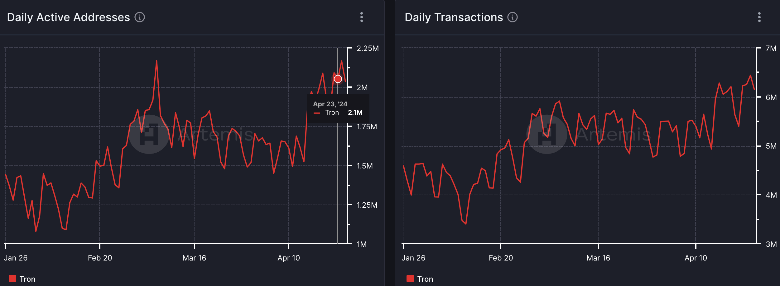Click the info icon beside Daily Transactions
This screenshot has height=286, width=780.
click(513, 17)
